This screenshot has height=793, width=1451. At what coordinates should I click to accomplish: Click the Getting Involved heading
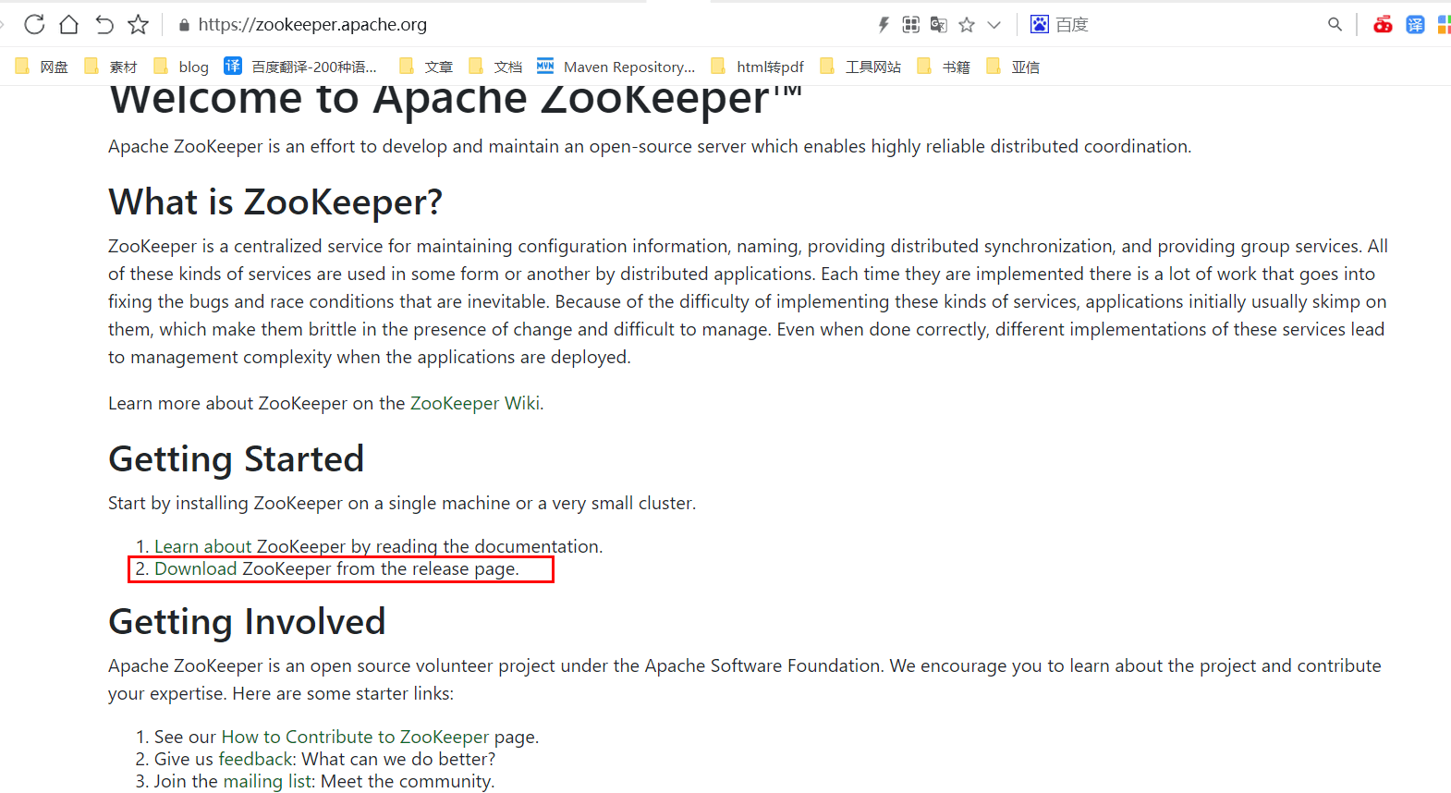coord(247,622)
